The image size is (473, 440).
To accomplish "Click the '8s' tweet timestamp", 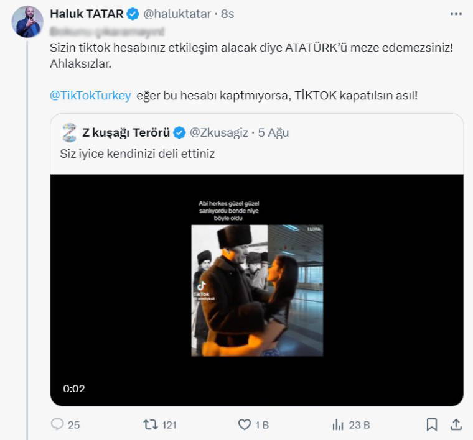I will click(x=227, y=14).
